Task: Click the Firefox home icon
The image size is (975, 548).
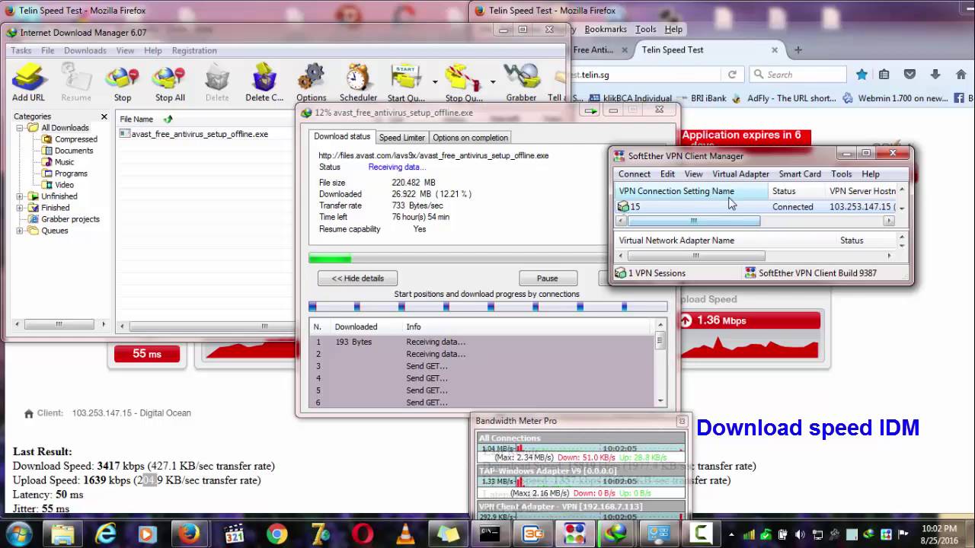Action: click(961, 75)
